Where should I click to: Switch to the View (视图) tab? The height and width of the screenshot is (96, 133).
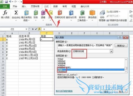point(74,6)
